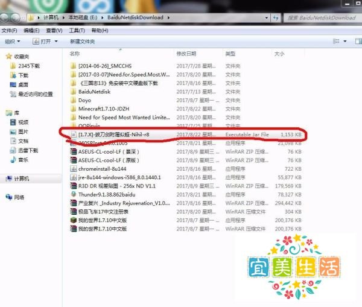Select WinRAR icon of ASEUS-CL-cool-LF (最深)

74,151
